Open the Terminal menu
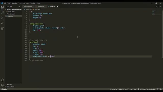This screenshot has height=92, width=163. coord(33,3)
